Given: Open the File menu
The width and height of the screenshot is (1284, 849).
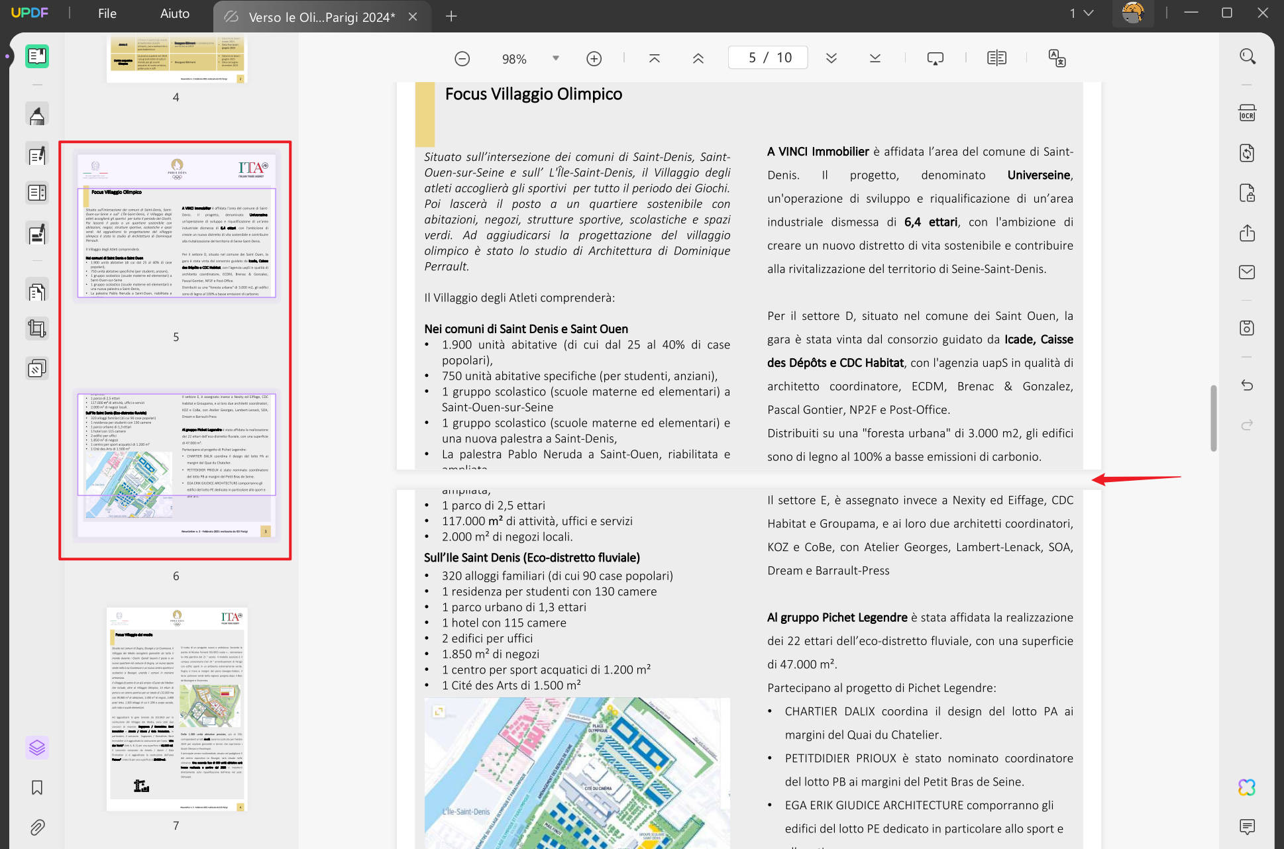Looking at the screenshot, I should [x=107, y=13].
